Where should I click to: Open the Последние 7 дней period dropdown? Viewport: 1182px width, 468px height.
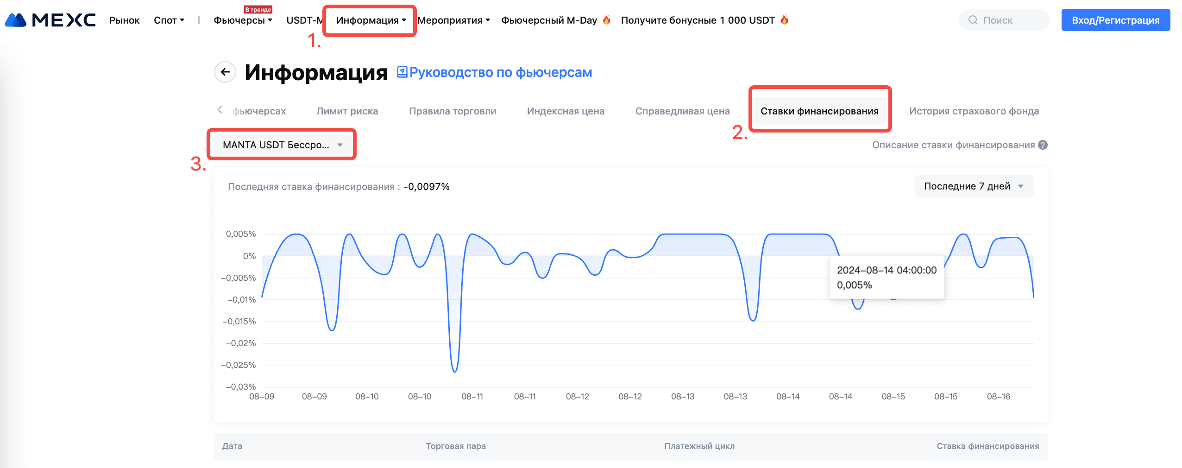pos(974,186)
